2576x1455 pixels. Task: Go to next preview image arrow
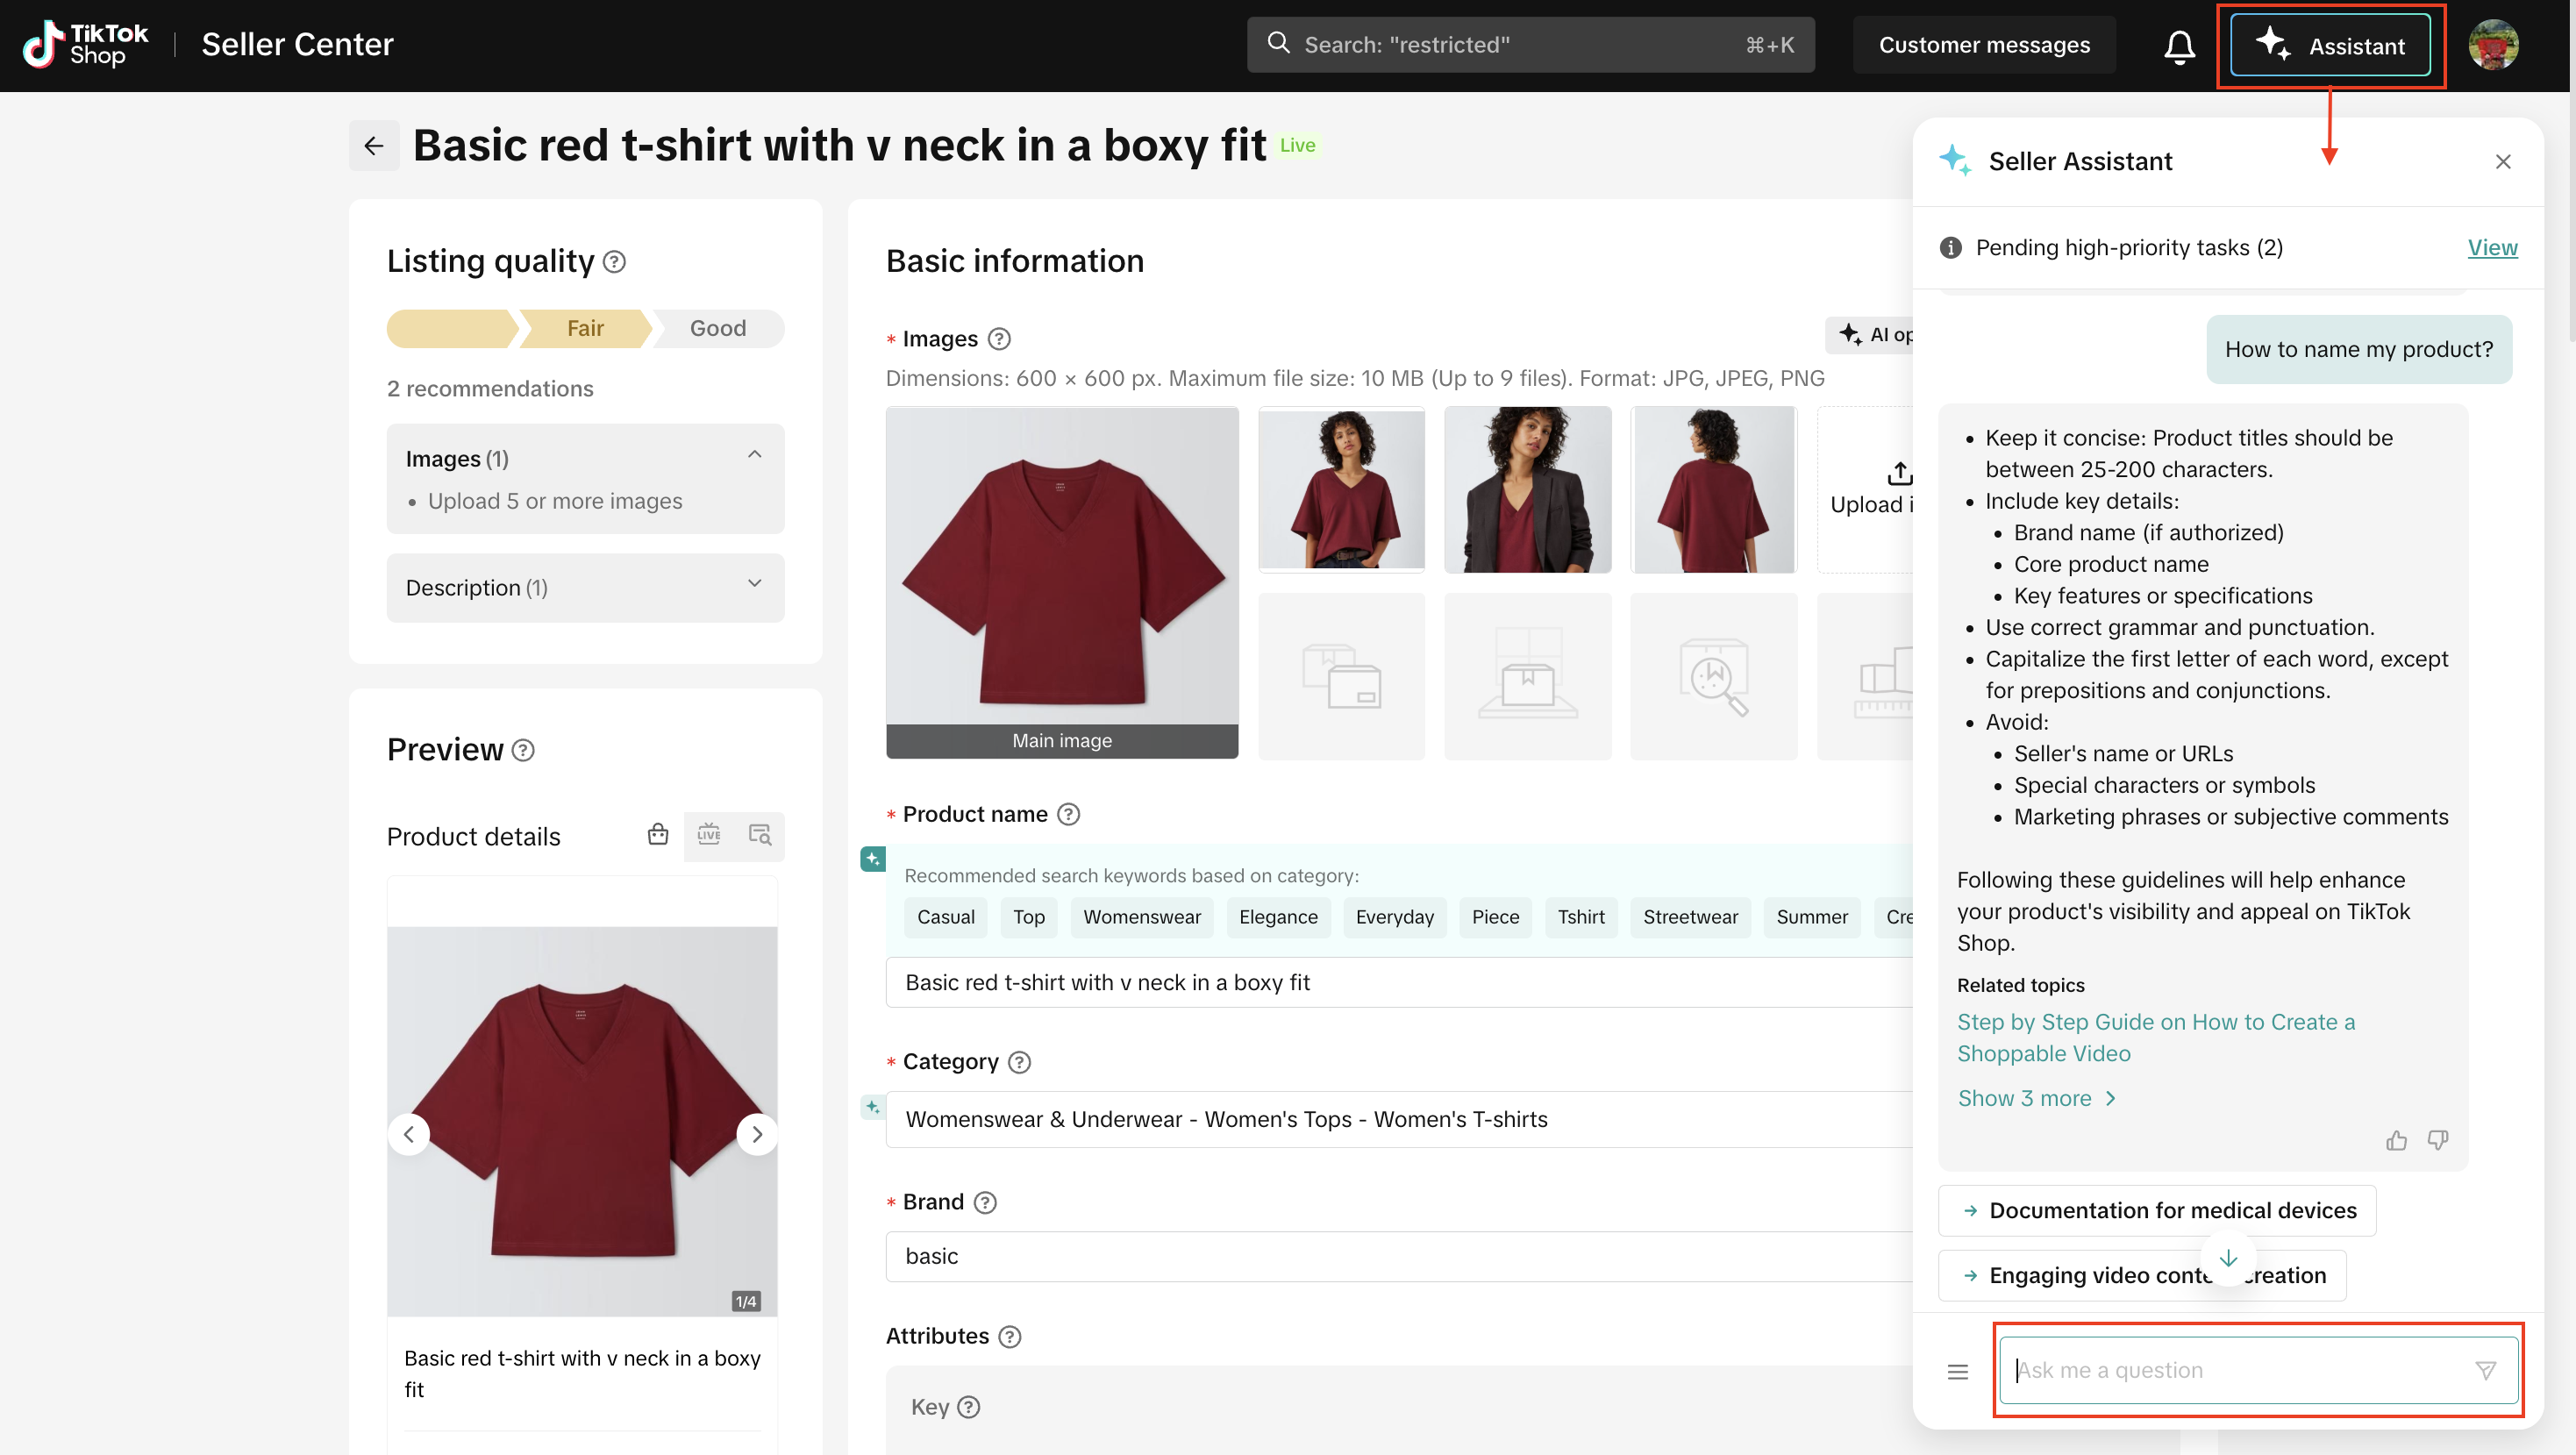click(757, 1134)
